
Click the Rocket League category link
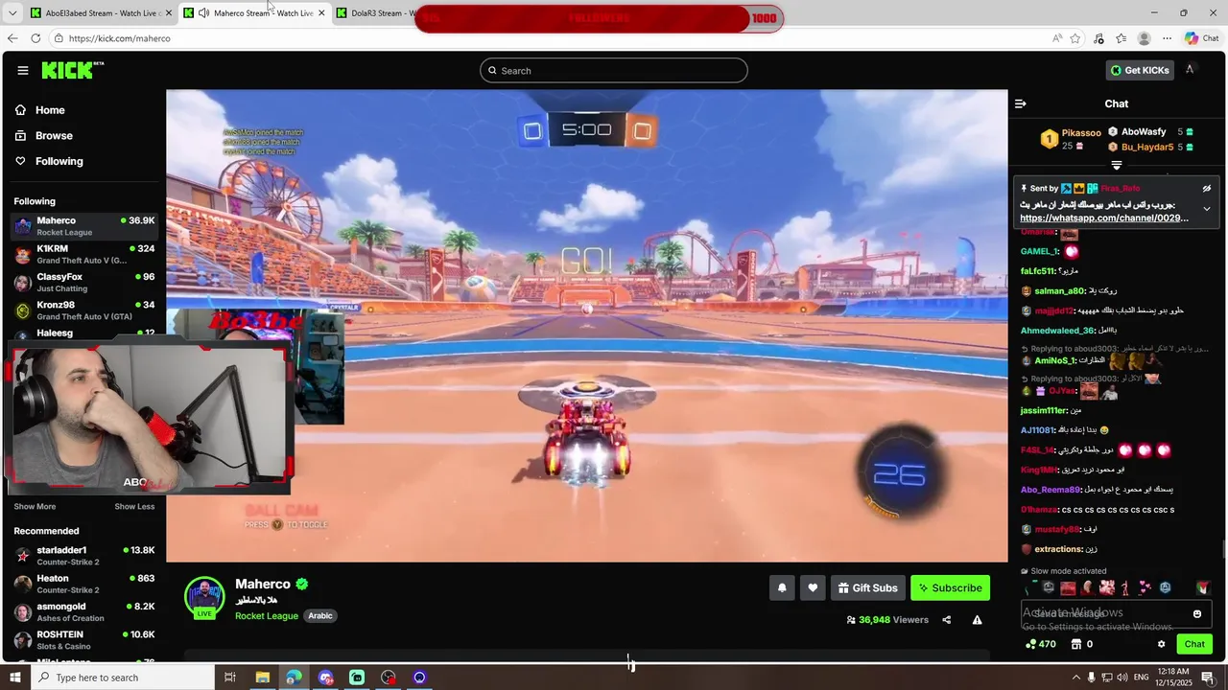267,615
